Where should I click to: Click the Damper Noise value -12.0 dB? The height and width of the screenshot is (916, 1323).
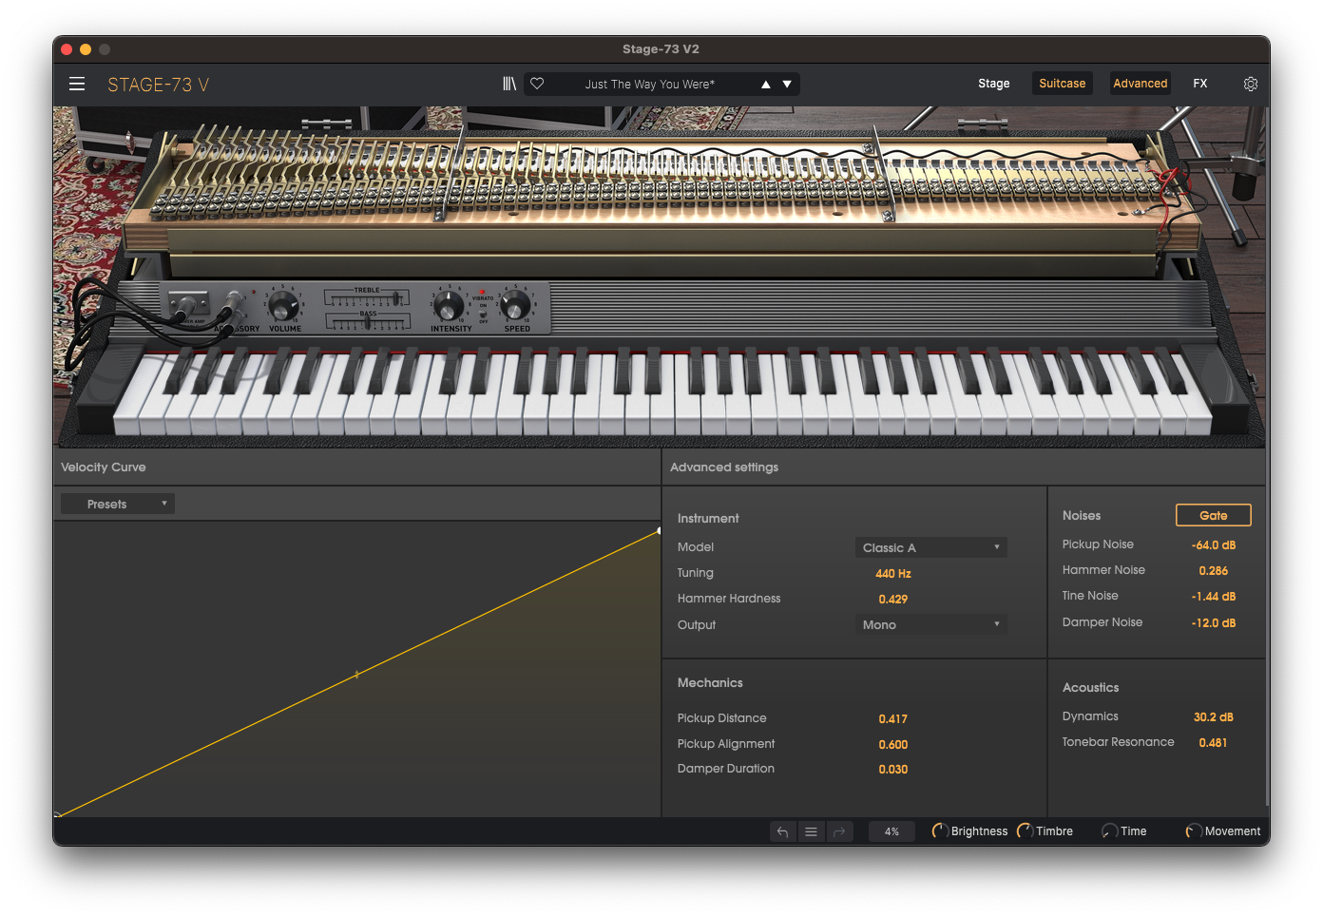(1214, 623)
